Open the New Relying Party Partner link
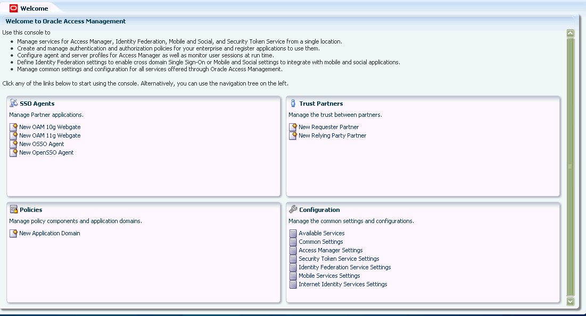 coord(332,135)
